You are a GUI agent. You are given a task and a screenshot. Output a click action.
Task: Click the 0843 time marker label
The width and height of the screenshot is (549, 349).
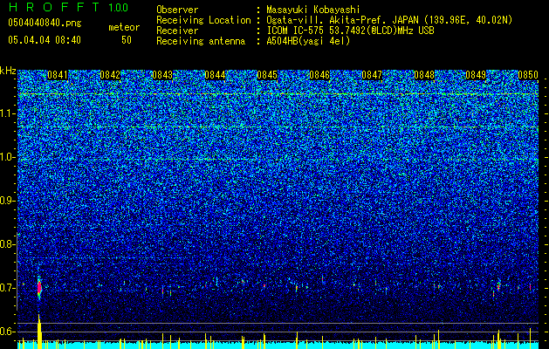pyautogui.click(x=162, y=75)
